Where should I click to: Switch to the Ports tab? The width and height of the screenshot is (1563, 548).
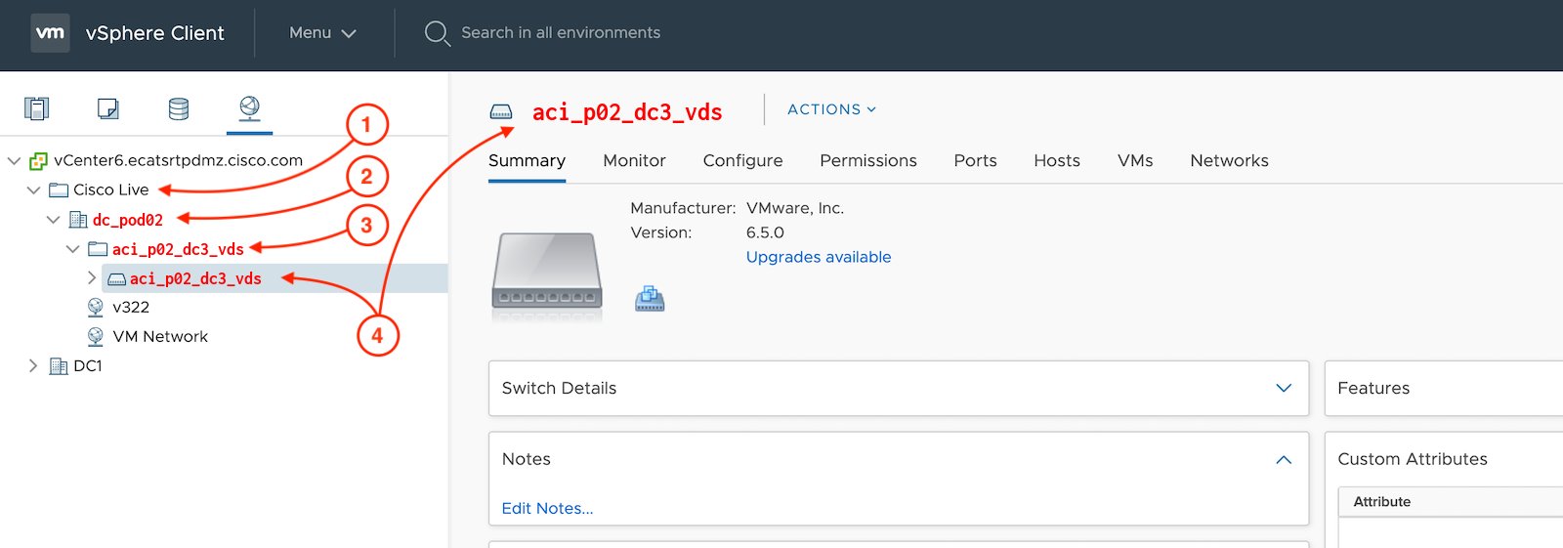click(975, 160)
